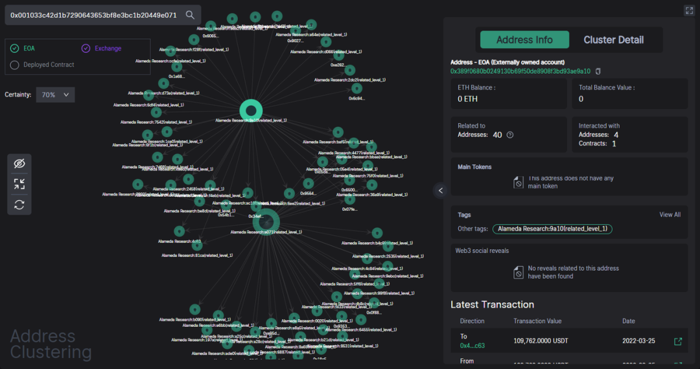This screenshot has height=369, width=700.
Task: Select the Alameda Research:b090 node
Action: [x=194, y=309]
